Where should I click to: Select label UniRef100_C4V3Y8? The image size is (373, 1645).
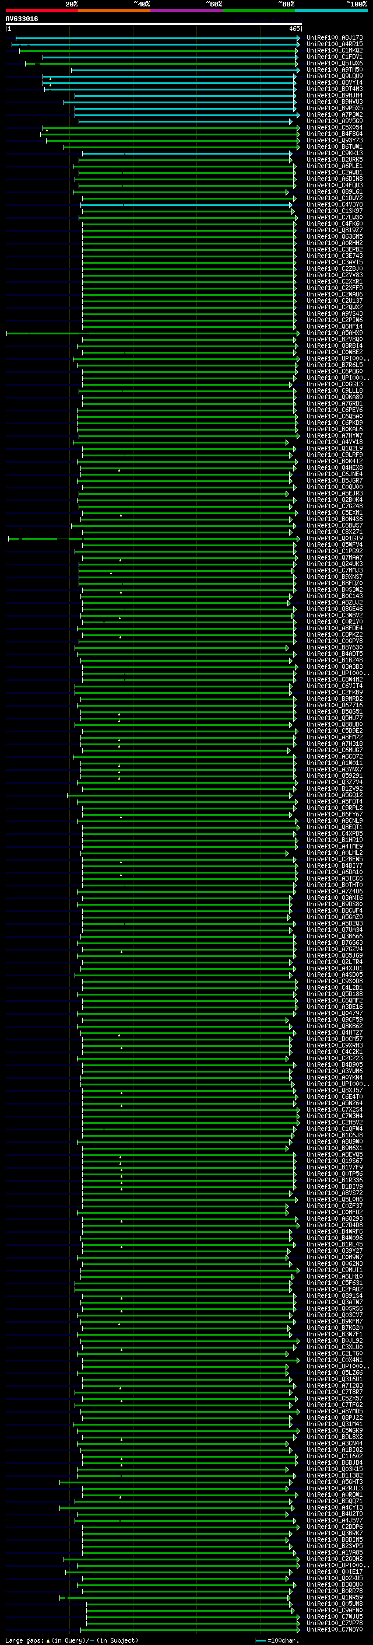click(335, 204)
